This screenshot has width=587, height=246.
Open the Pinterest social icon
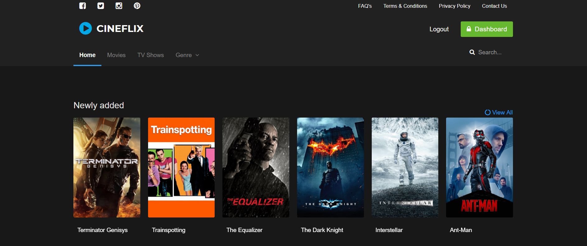137,6
